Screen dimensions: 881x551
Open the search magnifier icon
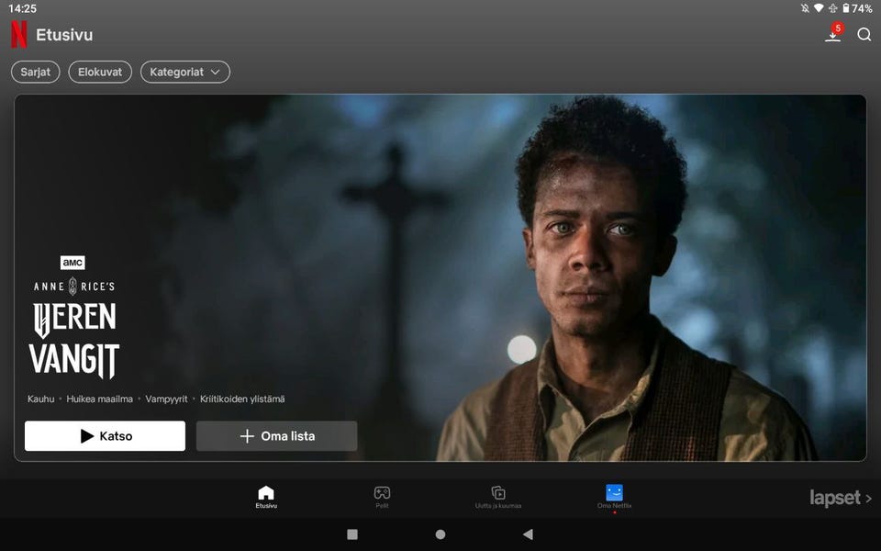pos(864,34)
